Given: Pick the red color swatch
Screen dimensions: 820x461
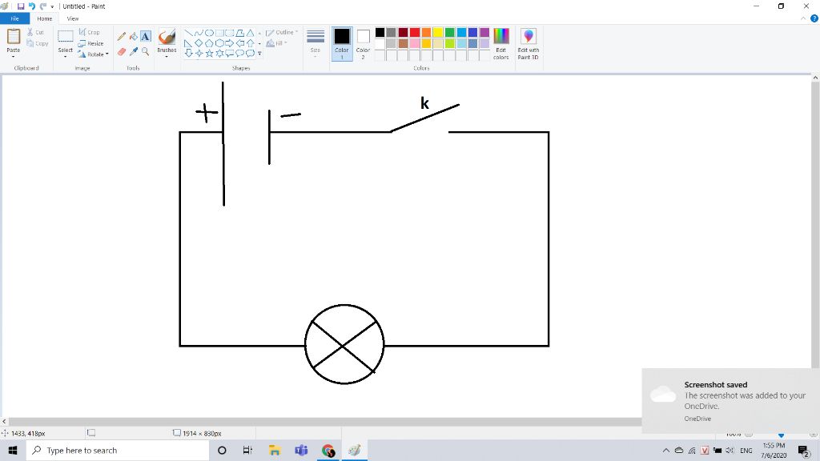Looking at the screenshot, I should 415,32.
